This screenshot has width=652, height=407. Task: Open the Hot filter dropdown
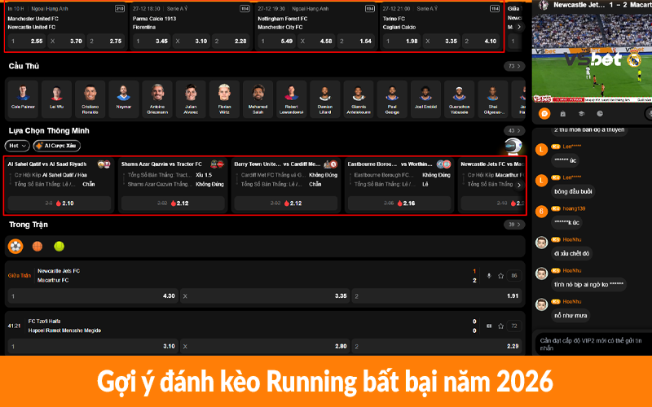point(17,146)
